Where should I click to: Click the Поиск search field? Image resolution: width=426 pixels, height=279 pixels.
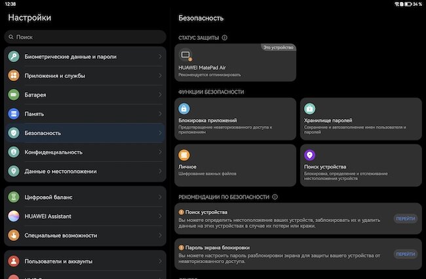coord(85,37)
